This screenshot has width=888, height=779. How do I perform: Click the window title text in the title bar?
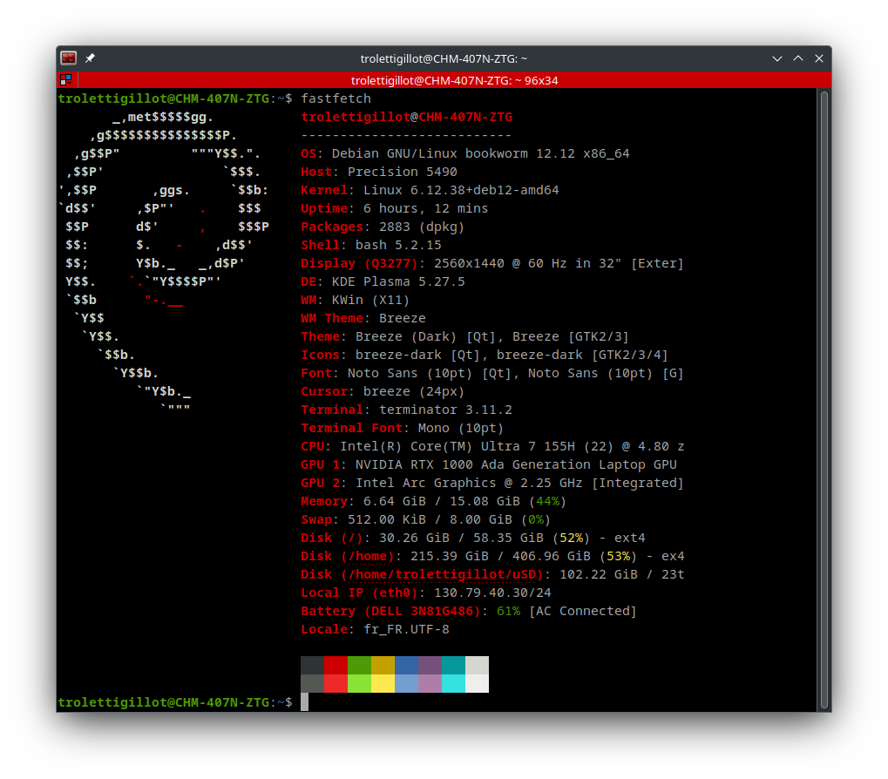point(444,58)
